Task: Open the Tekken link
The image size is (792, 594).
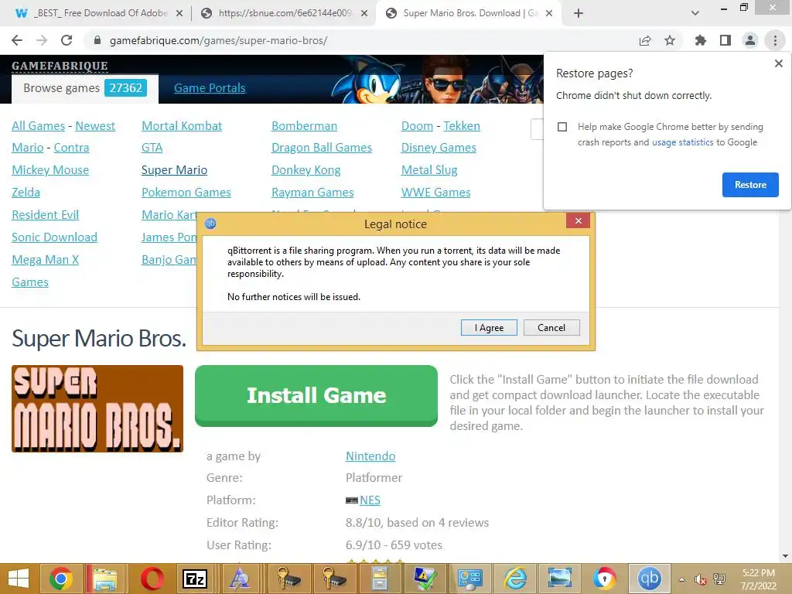Action: tap(462, 126)
